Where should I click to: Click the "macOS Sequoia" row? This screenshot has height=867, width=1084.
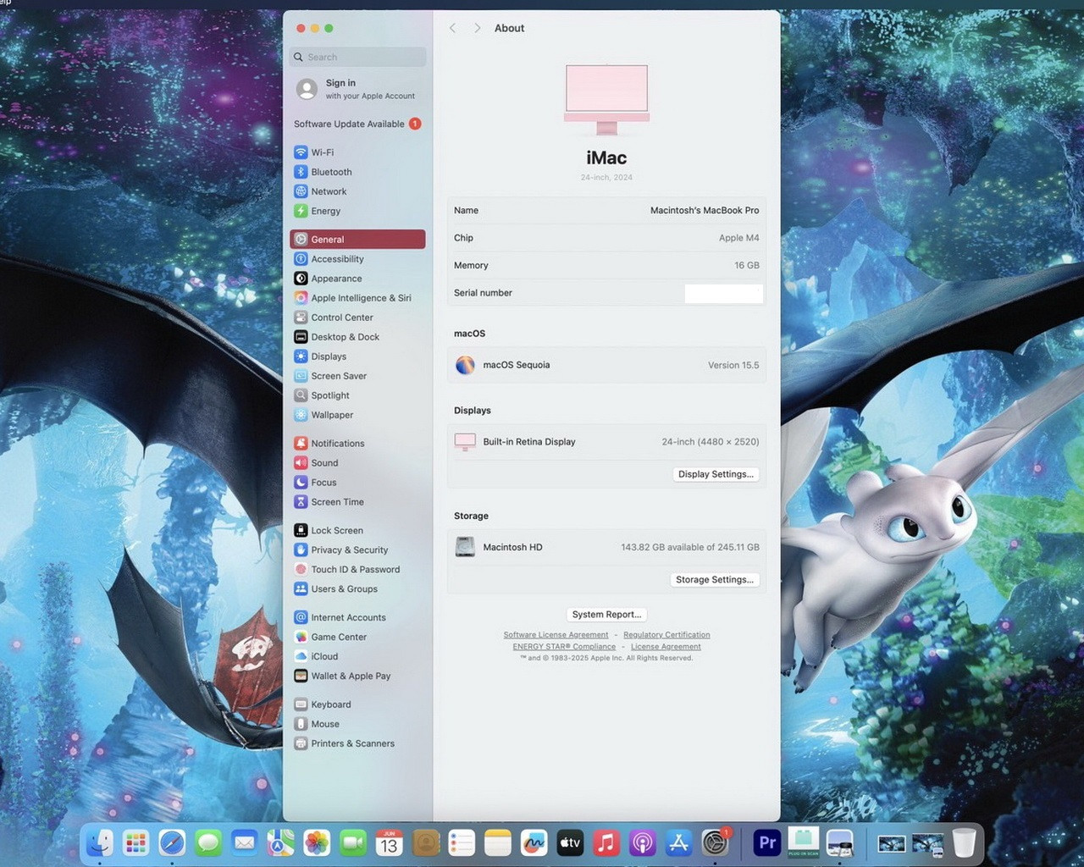pos(606,365)
